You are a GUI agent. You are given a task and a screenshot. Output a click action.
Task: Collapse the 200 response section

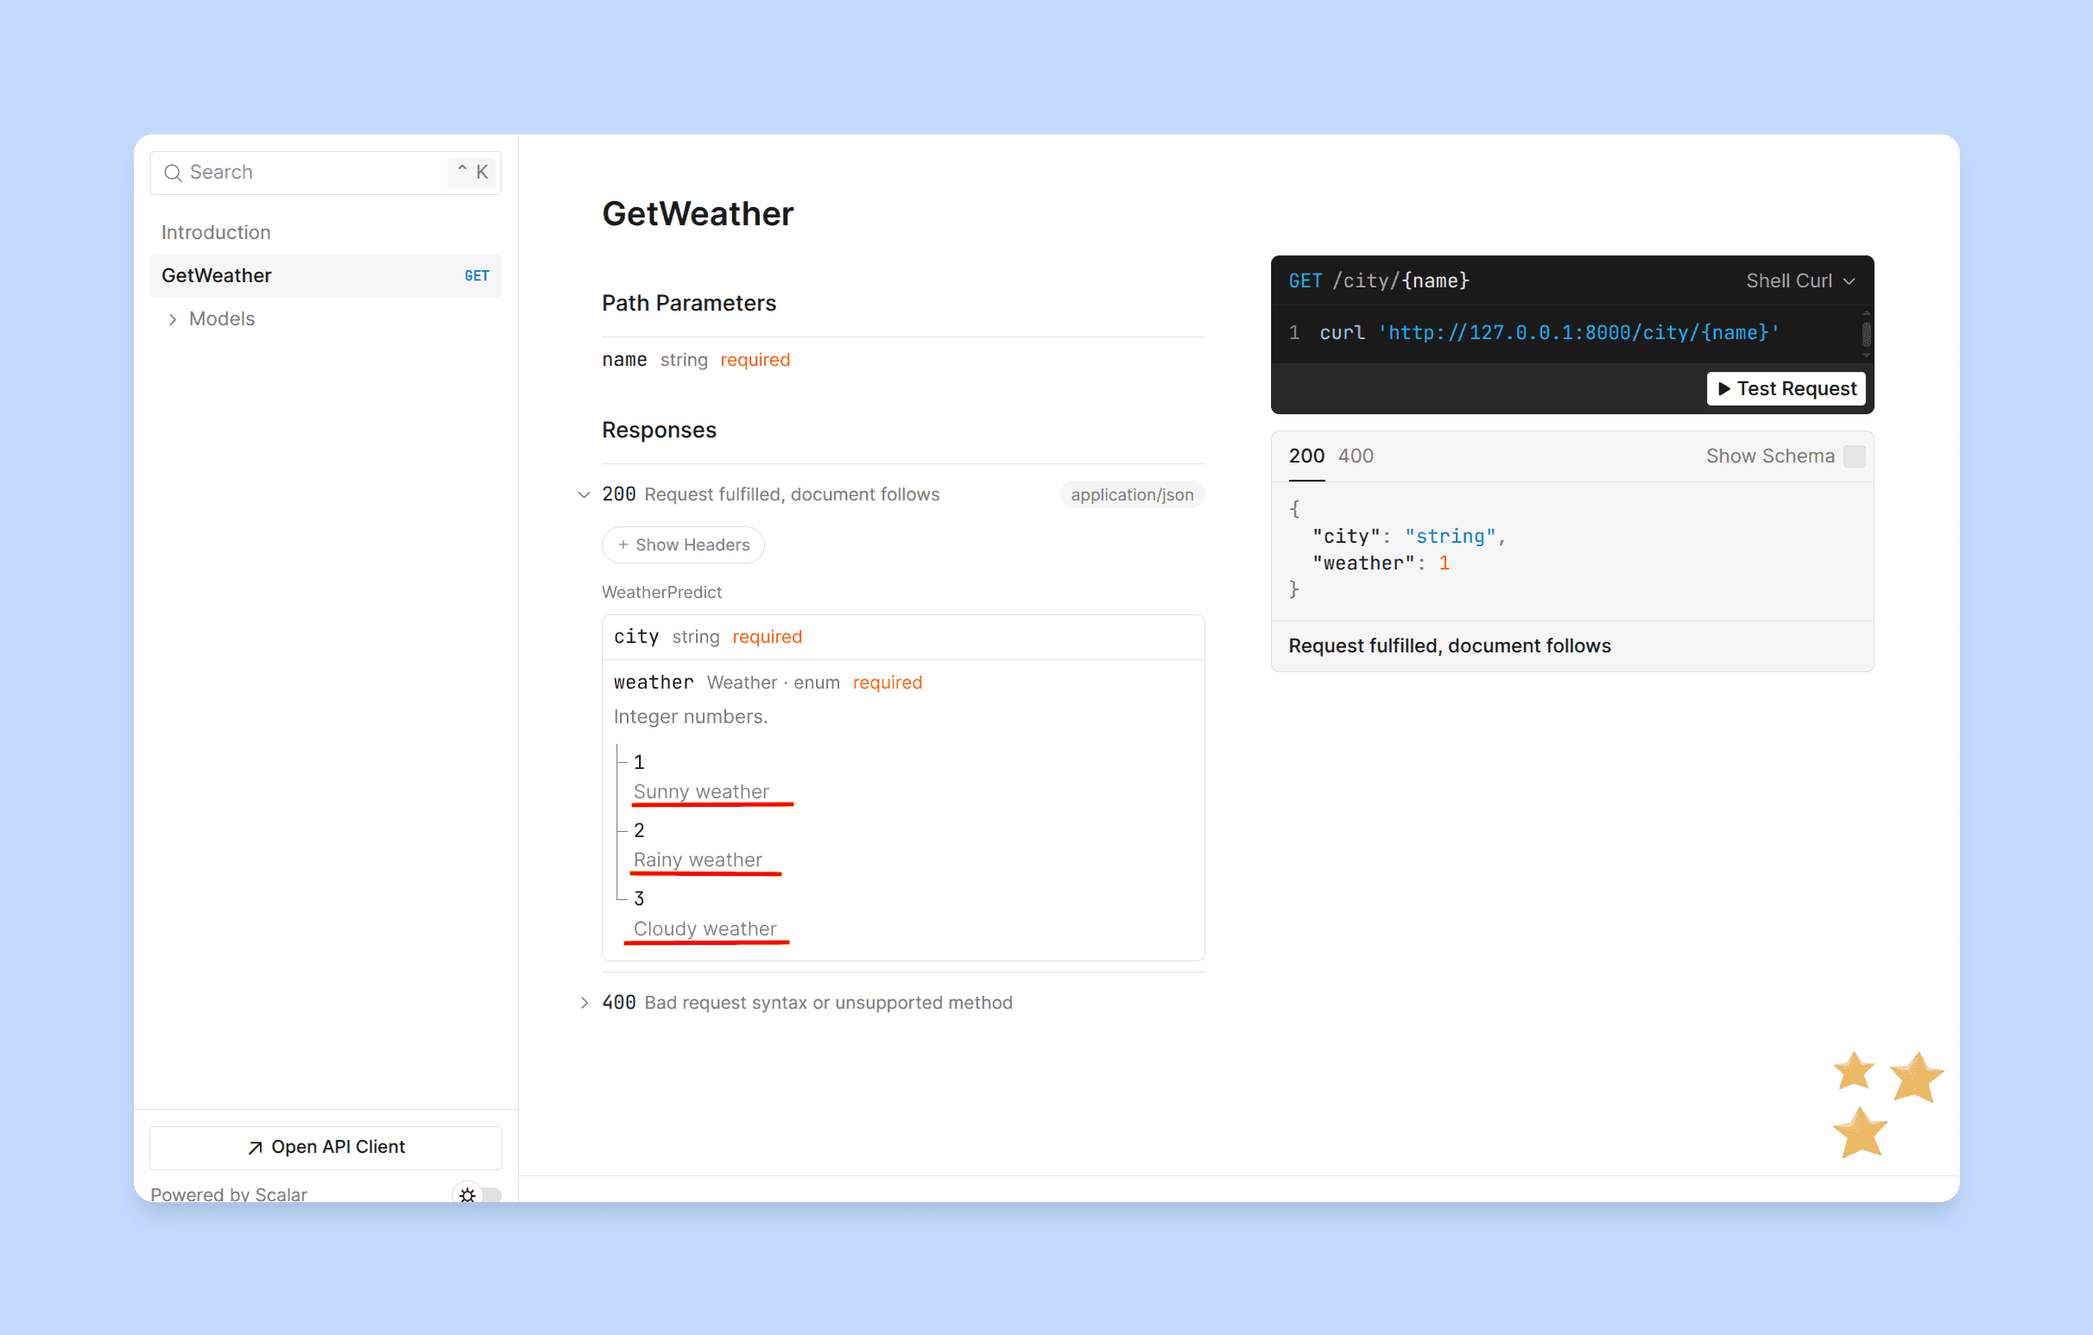[584, 494]
